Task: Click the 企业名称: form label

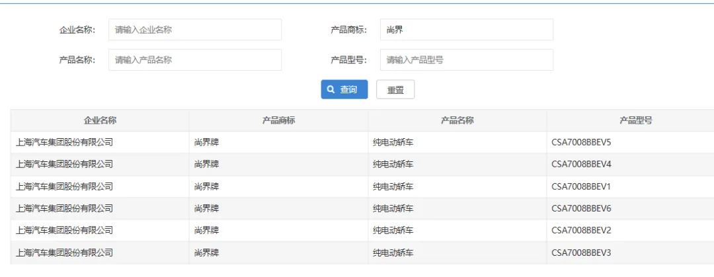Action: point(77,30)
